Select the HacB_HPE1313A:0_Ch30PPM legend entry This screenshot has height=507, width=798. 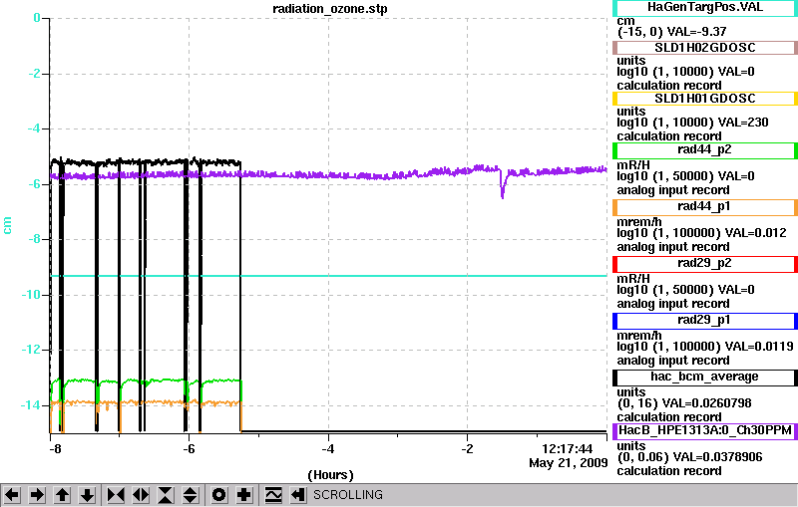705,431
